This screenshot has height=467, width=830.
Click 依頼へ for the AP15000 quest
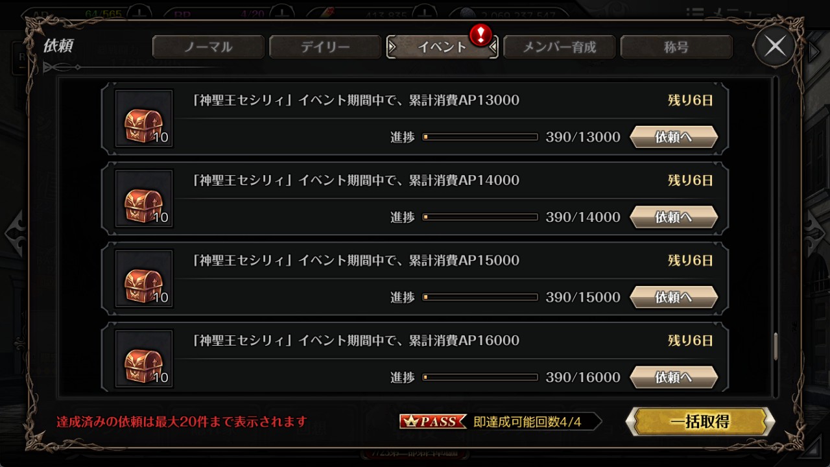[674, 297]
